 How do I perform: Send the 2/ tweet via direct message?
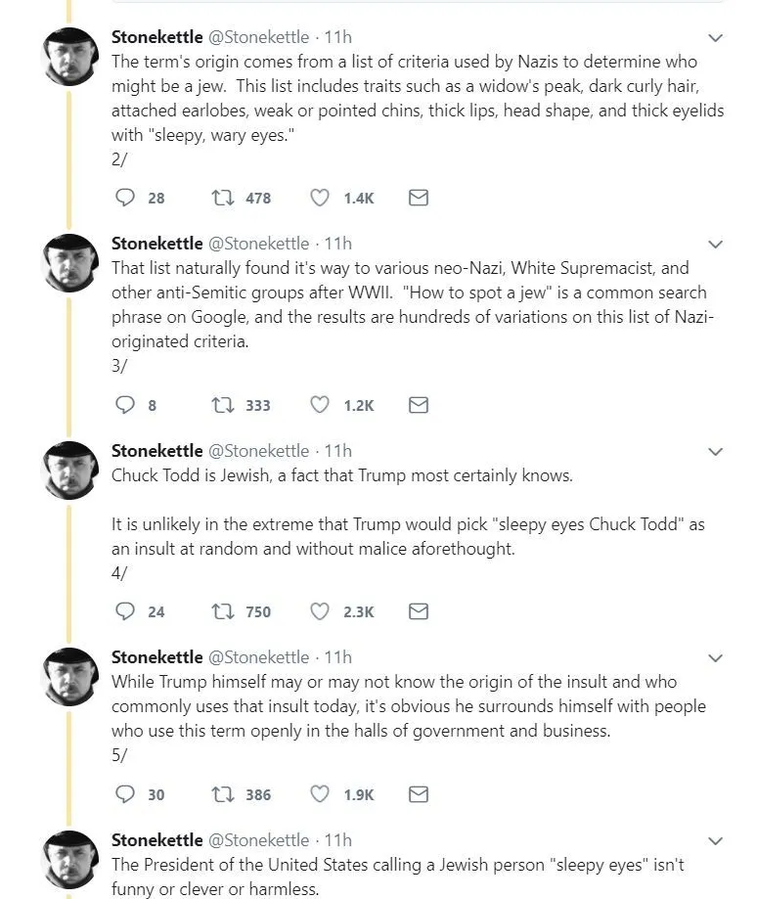point(418,198)
